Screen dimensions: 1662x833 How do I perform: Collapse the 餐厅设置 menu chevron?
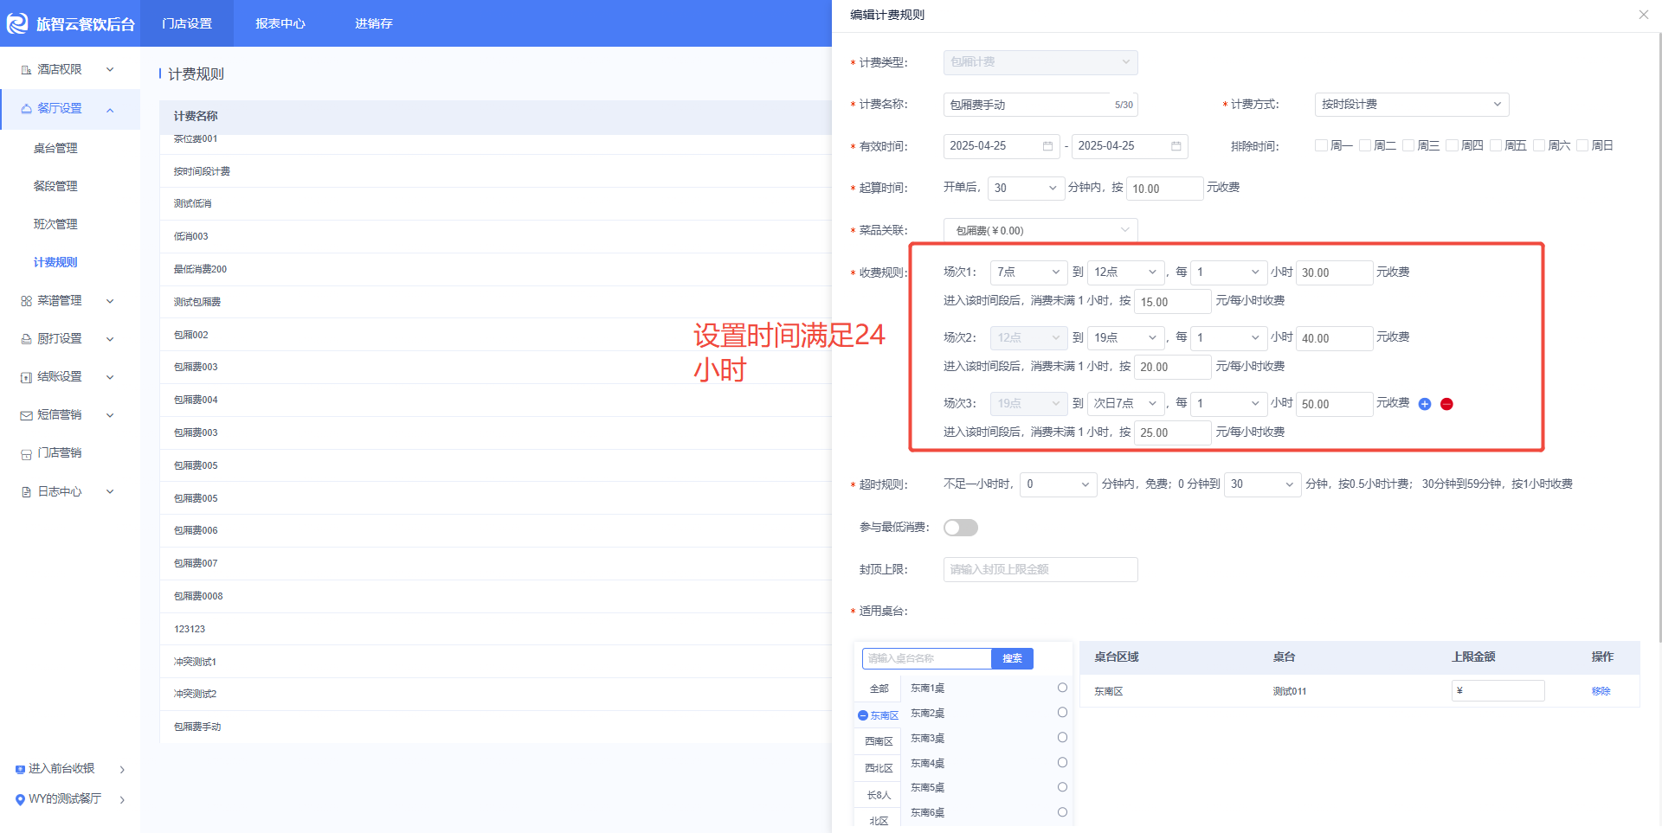click(110, 110)
